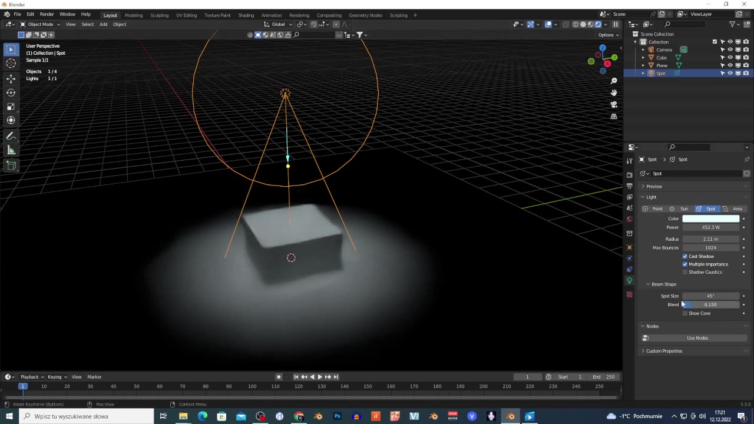Switch to the Geometry Nodes workspace
Viewport: 754px width, 424px height.
click(365, 15)
